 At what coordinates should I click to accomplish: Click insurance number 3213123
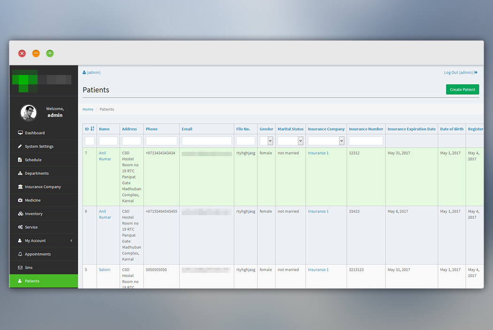tap(356, 270)
